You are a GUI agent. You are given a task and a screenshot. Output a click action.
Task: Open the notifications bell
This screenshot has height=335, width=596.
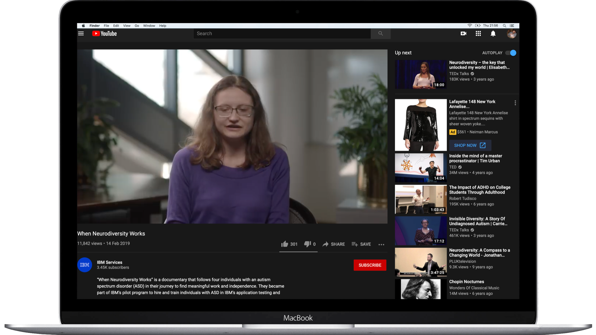493,33
